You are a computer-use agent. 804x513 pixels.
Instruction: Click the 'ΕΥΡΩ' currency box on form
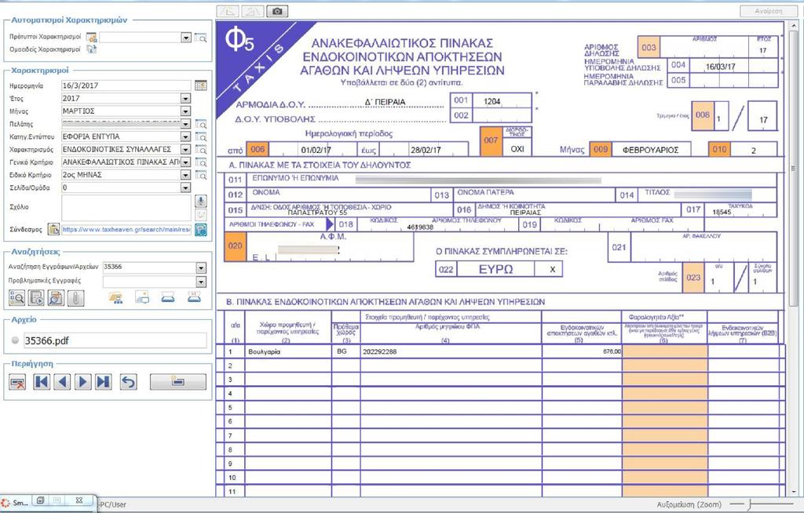tap(495, 269)
